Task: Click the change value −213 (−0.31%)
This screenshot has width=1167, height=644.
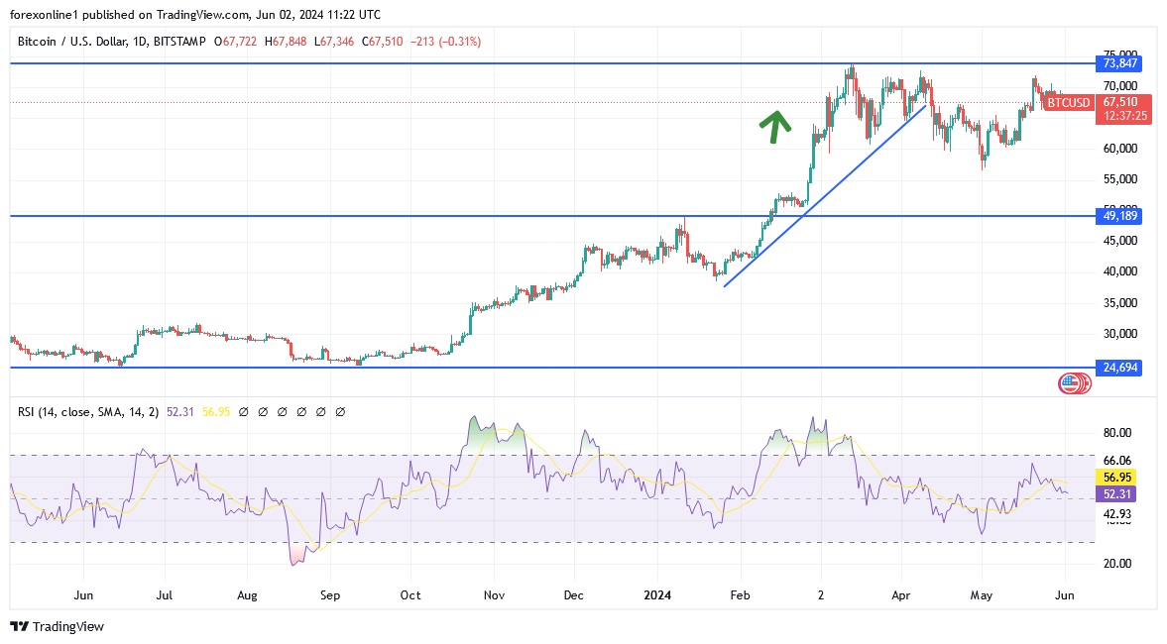Action: point(446,42)
